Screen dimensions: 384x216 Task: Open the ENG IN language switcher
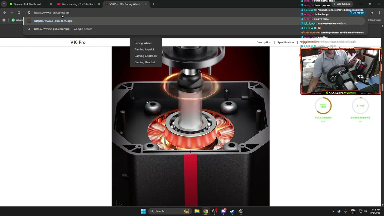[x=353, y=211]
